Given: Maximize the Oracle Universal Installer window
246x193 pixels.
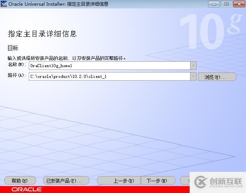Looking at the screenshot, I should 226,4.
